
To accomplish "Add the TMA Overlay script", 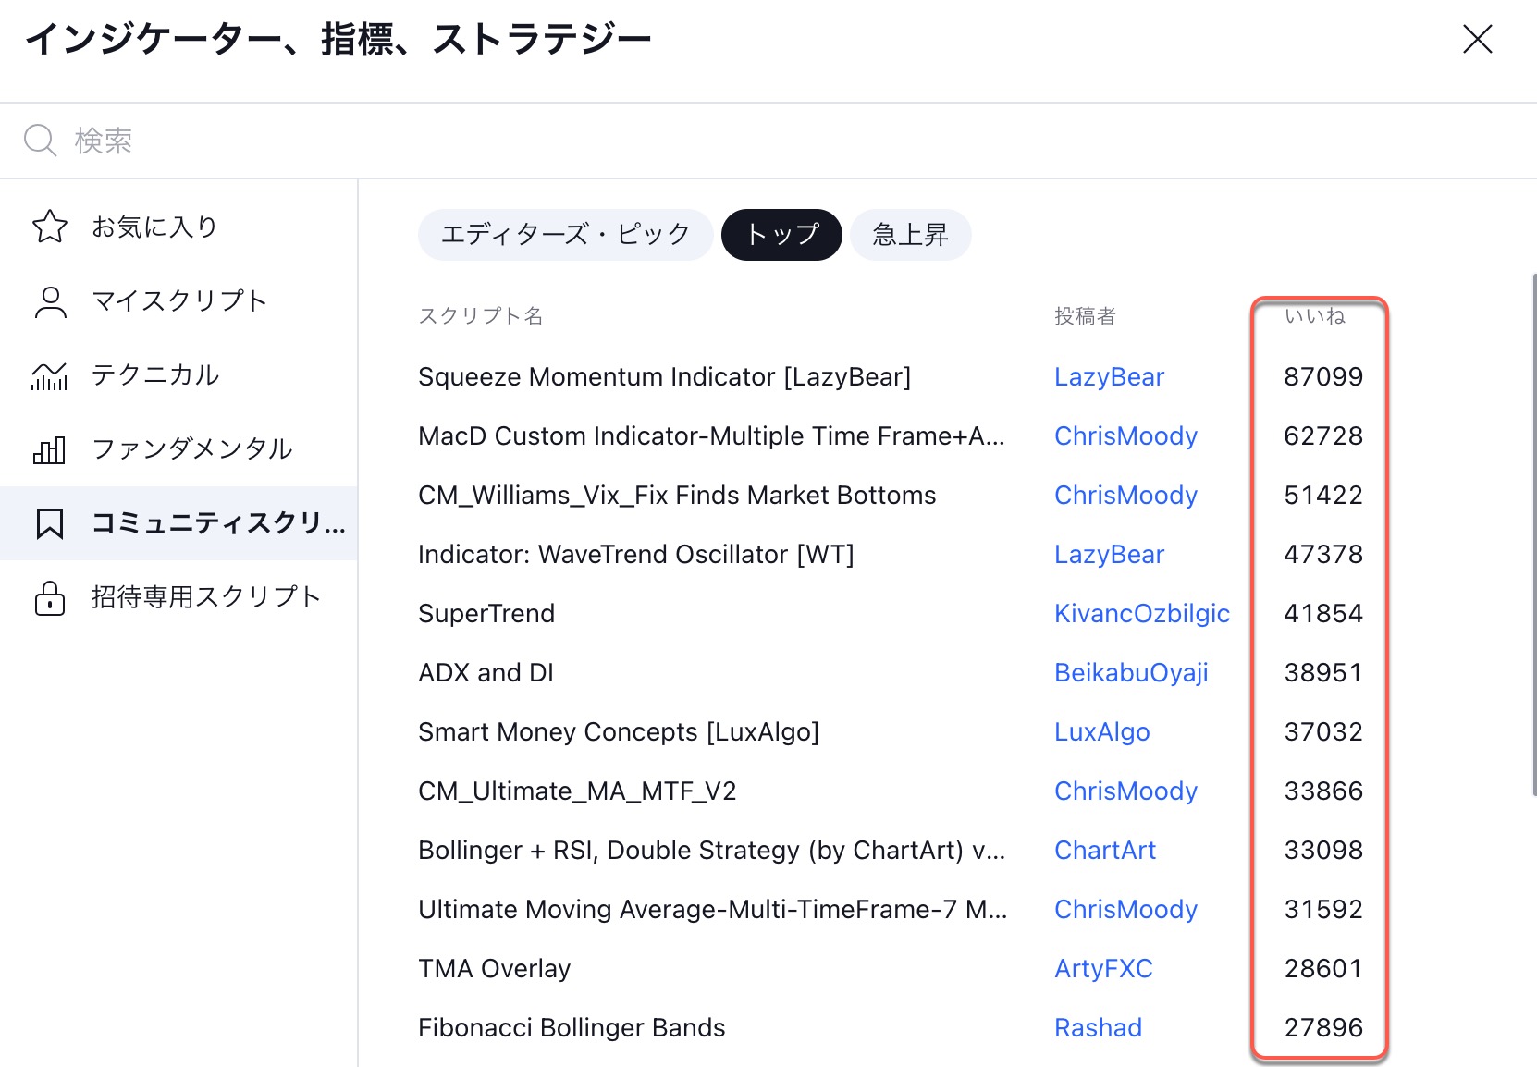I will [494, 969].
